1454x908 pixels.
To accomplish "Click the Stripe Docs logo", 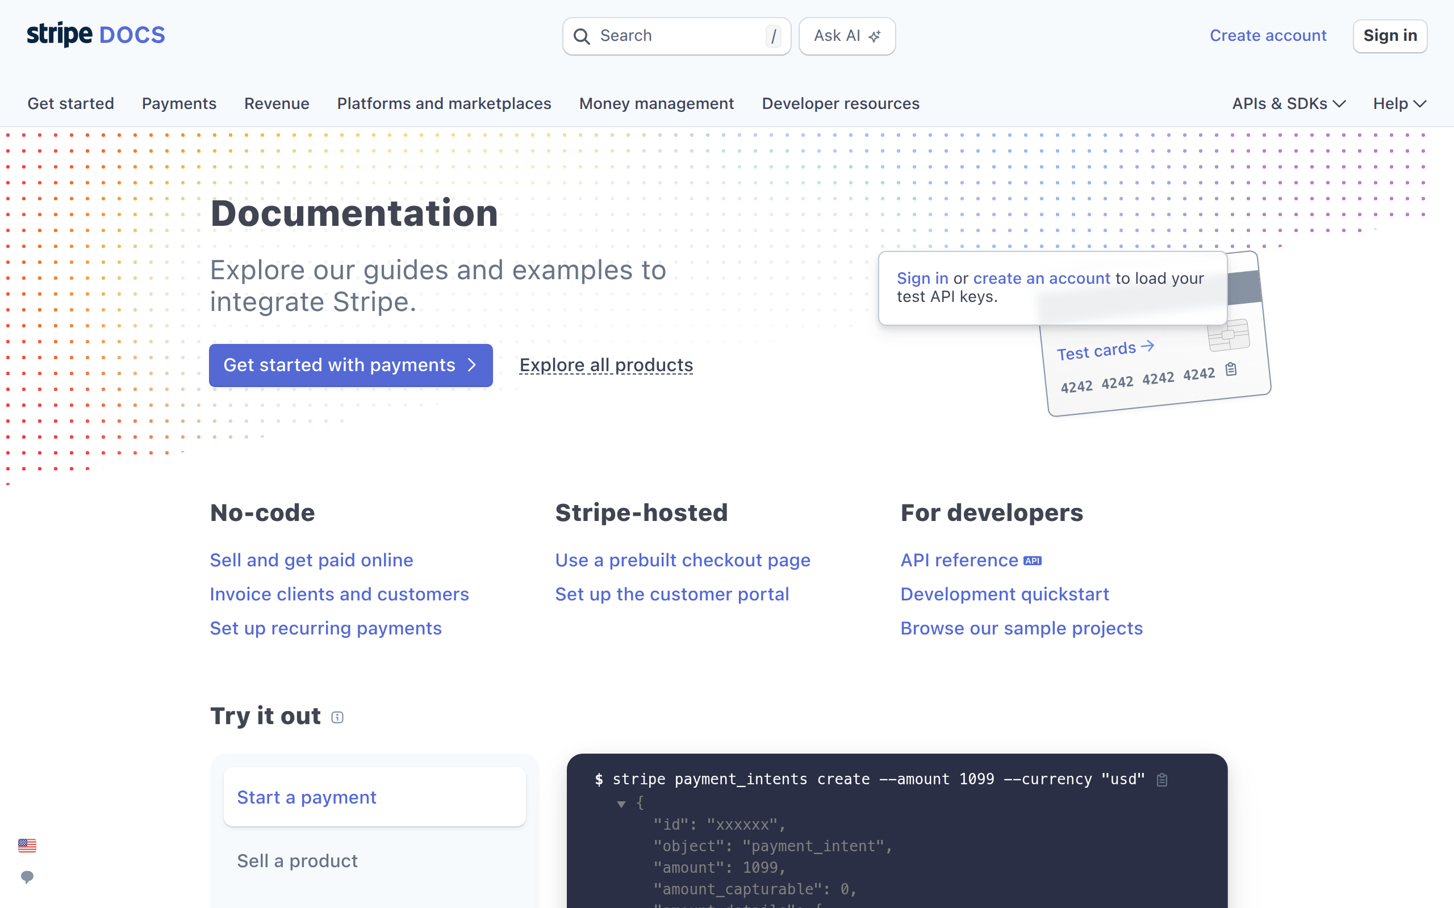I will pos(95,35).
